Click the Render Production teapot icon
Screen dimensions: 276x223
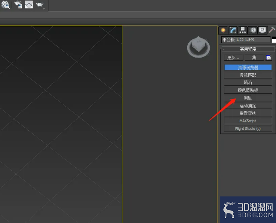tap(40, 4)
